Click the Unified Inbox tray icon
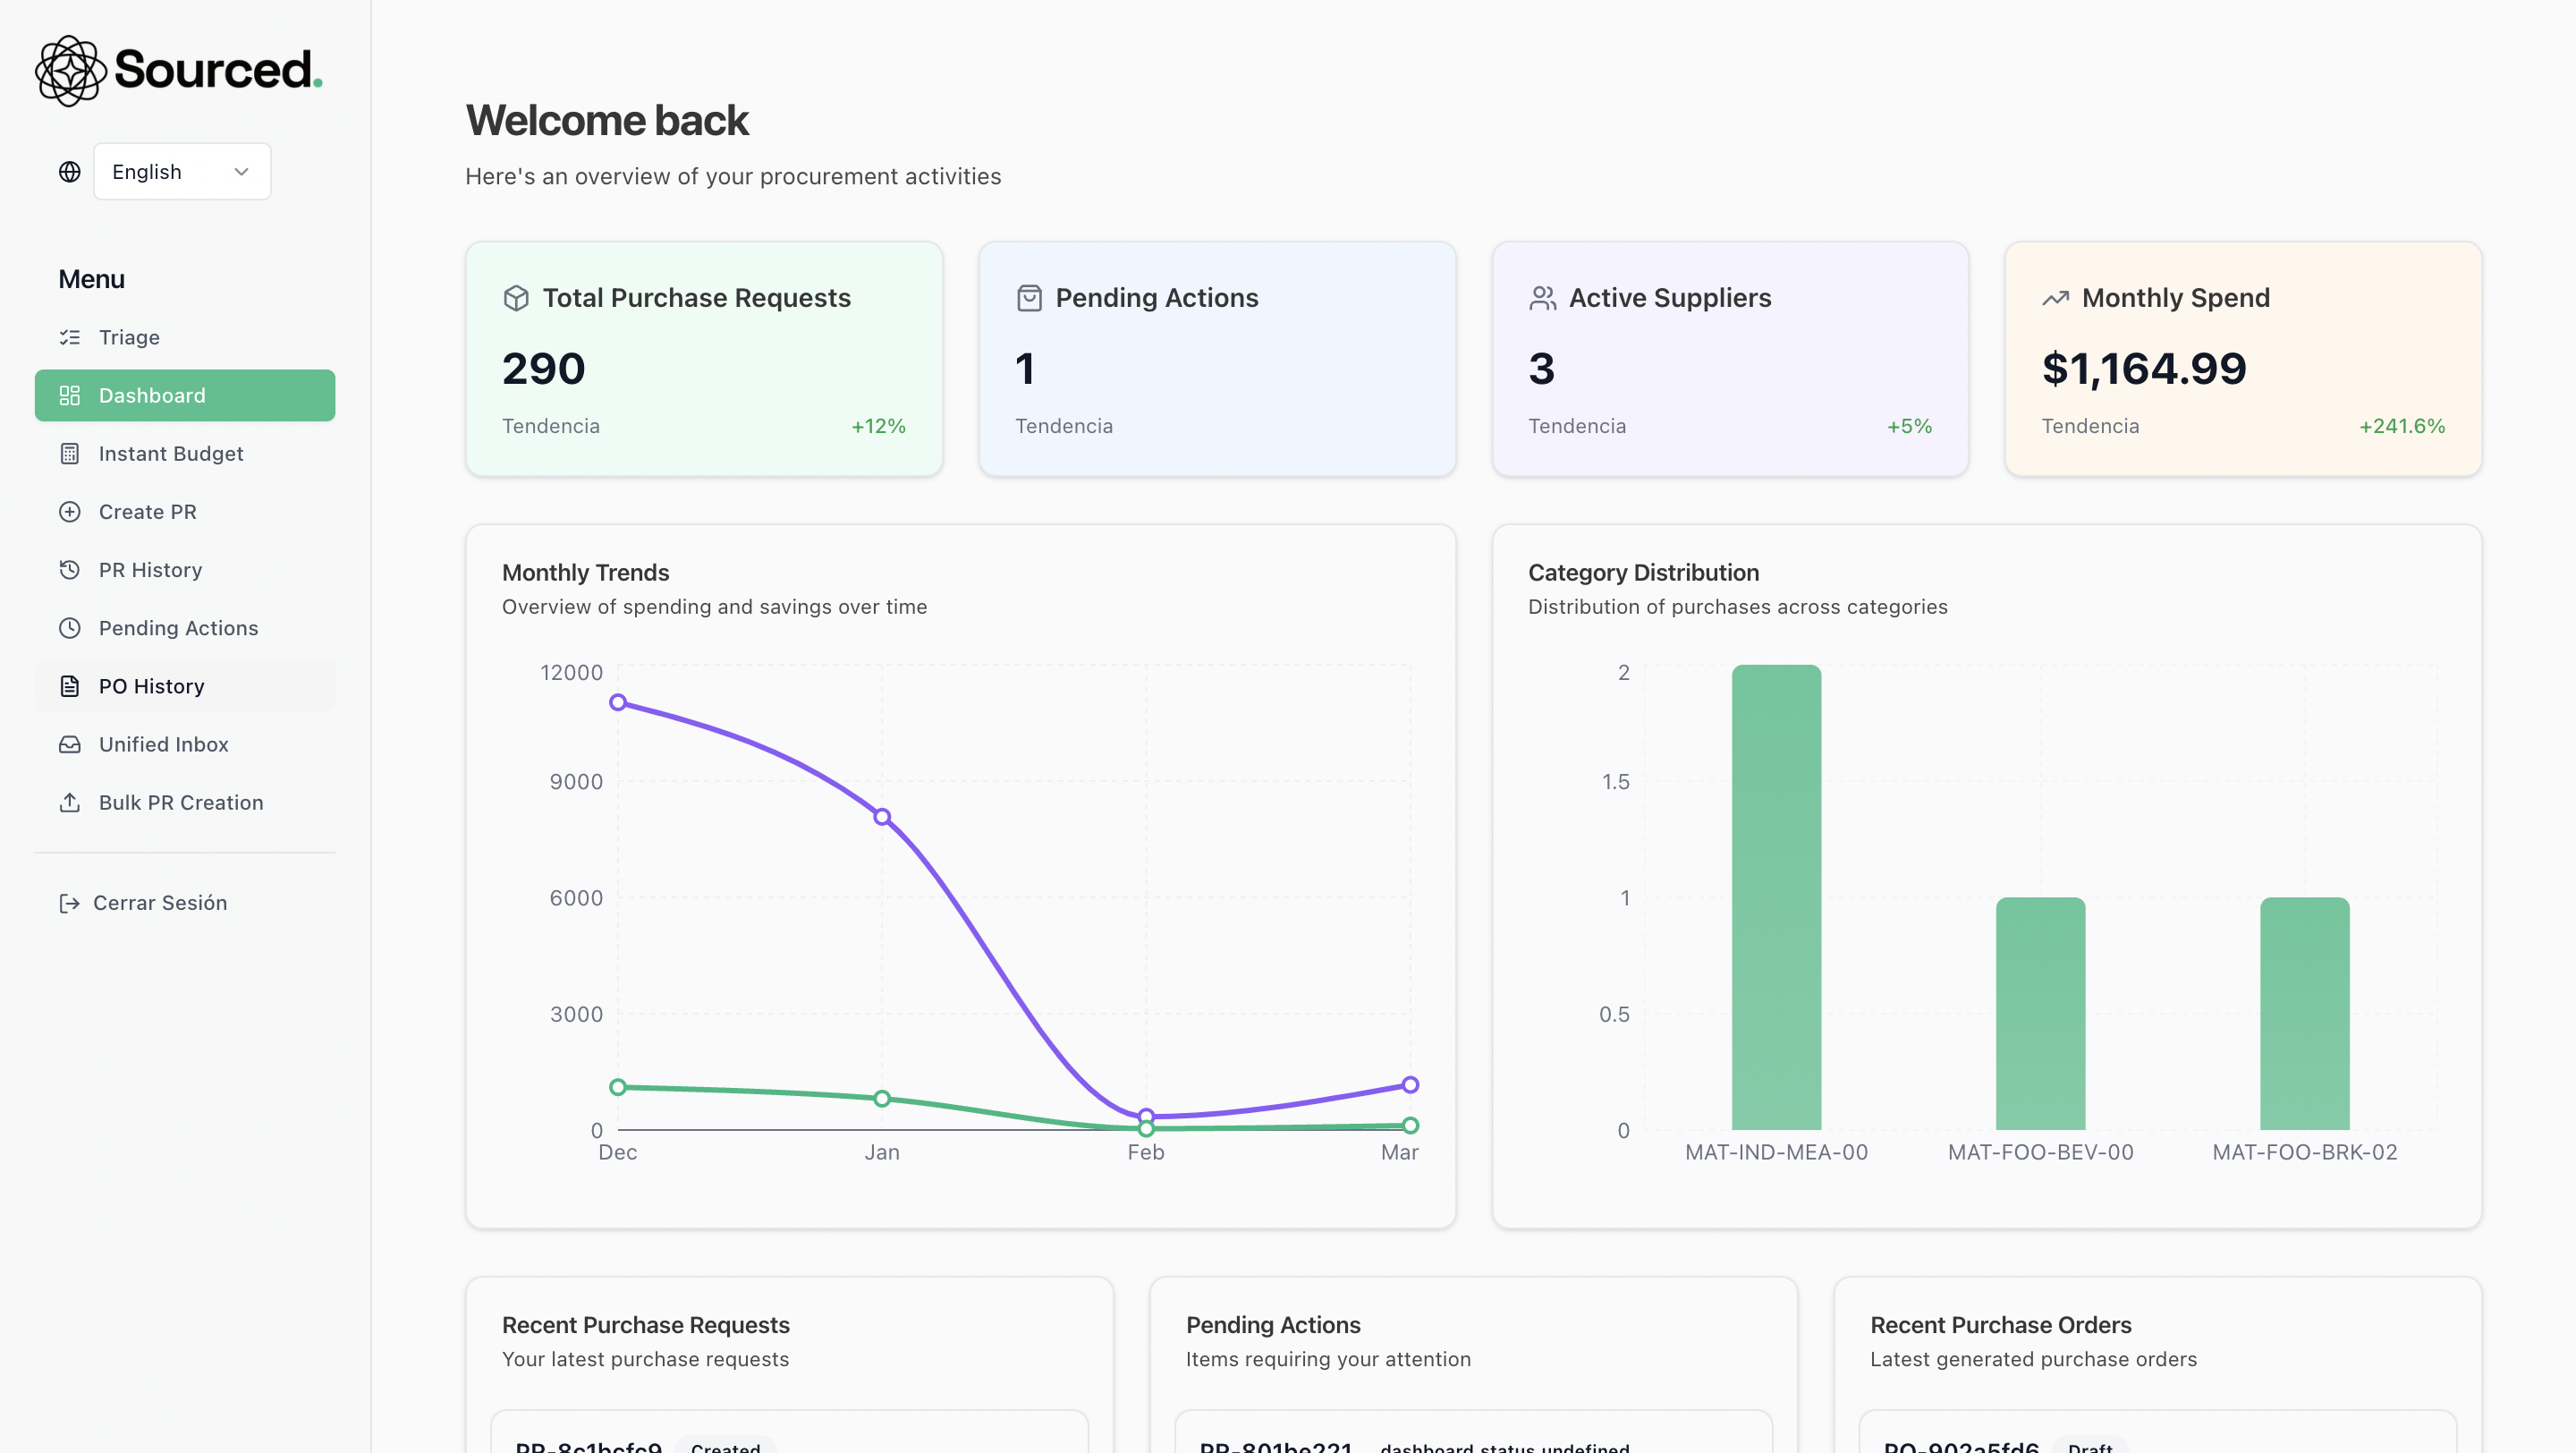This screenshot has height=1453, width=2576. click(x=69, y=745)
